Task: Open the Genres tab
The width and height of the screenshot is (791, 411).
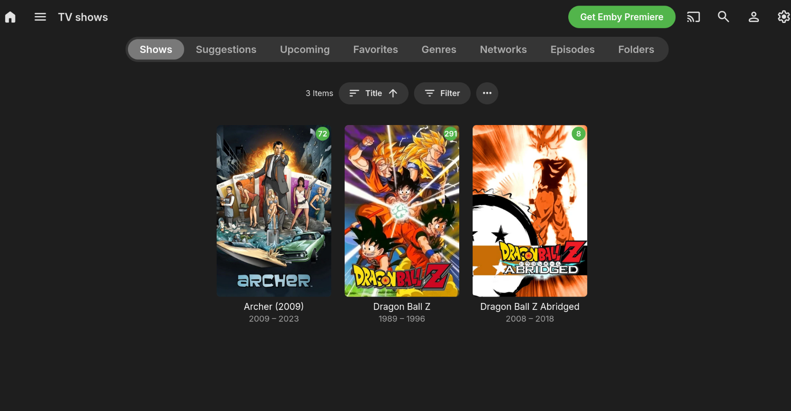Action: tap(439, 50)
